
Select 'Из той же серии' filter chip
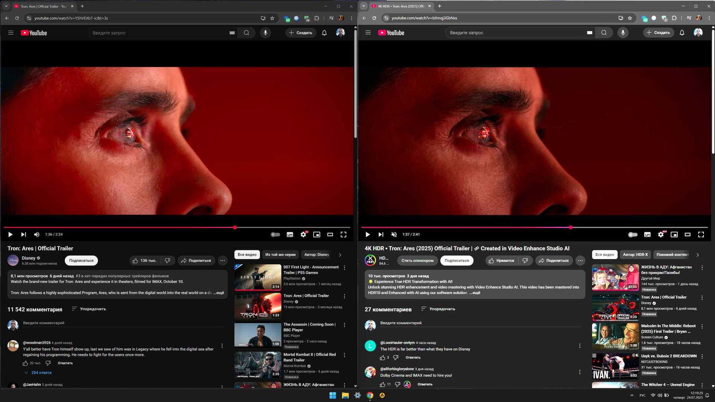tap(280, 255)
